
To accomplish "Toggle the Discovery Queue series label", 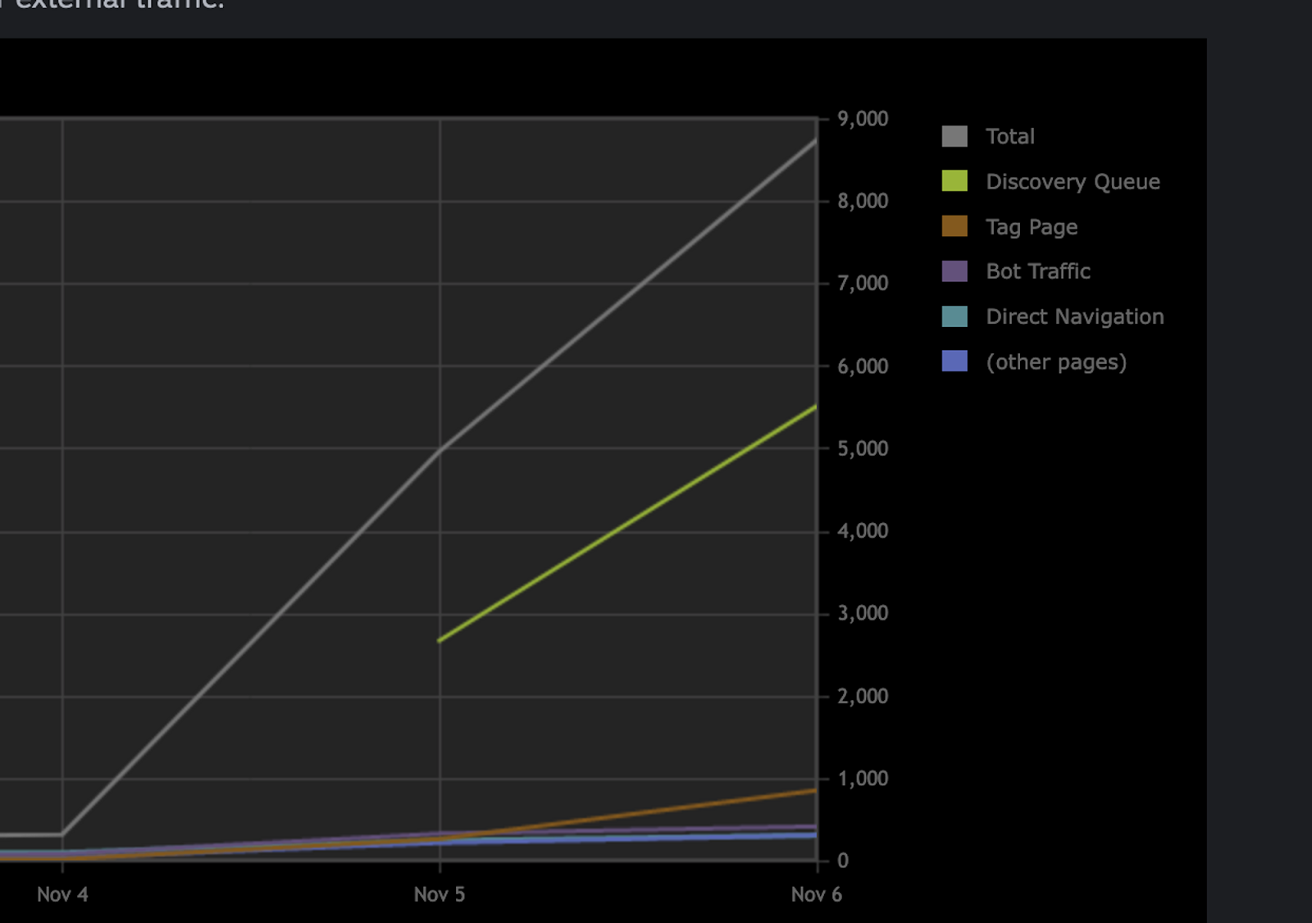I will pos(1073,181).
